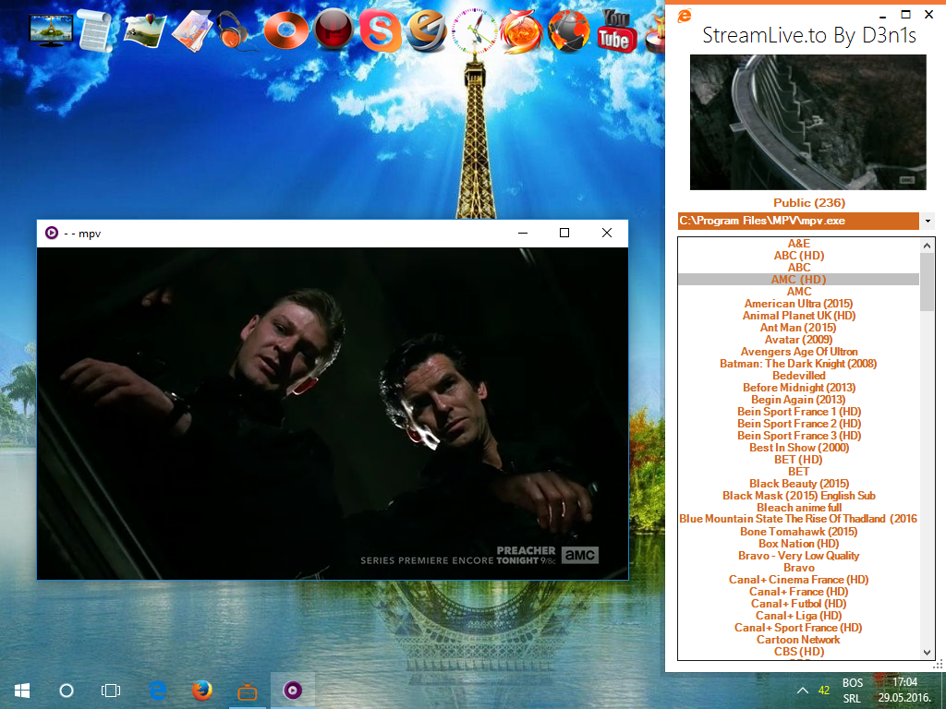Open Task View on the taskbar
Screen dimensions: 946x709
coord(111,691)
